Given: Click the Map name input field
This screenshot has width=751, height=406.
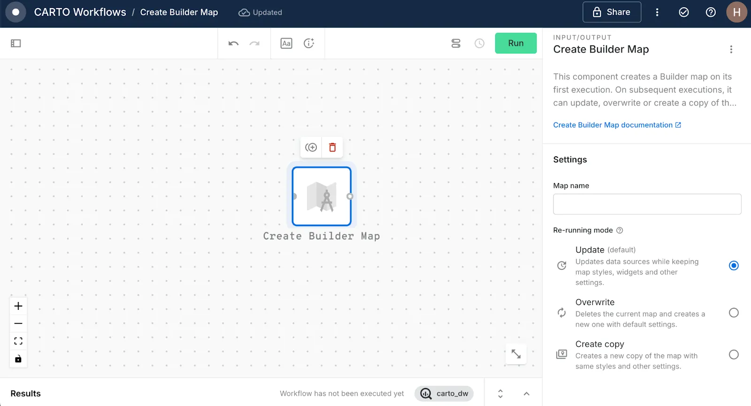Looking at the screenshot, I should pos(647,204).
